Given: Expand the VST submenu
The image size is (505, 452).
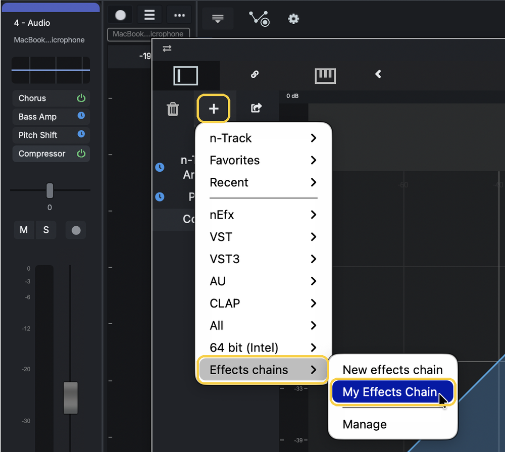Looking at the screenshot, I should 263,237.
